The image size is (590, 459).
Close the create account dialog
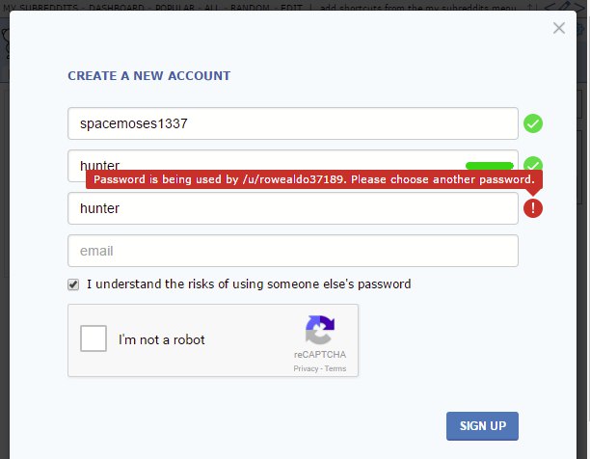click(x=559, y=28)
